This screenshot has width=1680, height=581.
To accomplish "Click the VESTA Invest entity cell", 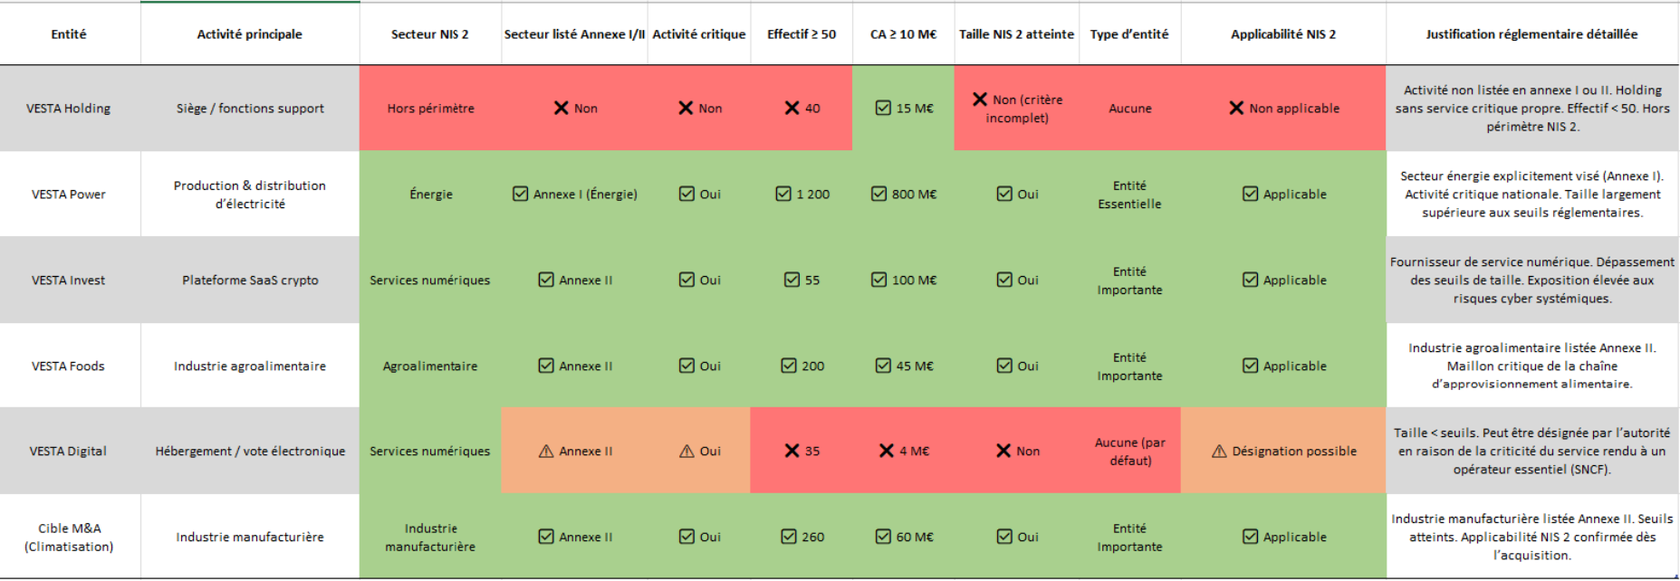I will click(69, 280).
